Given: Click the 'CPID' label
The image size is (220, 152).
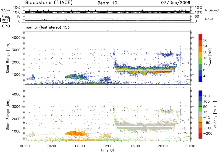Looking at the screenshot, I should point(6,26).
